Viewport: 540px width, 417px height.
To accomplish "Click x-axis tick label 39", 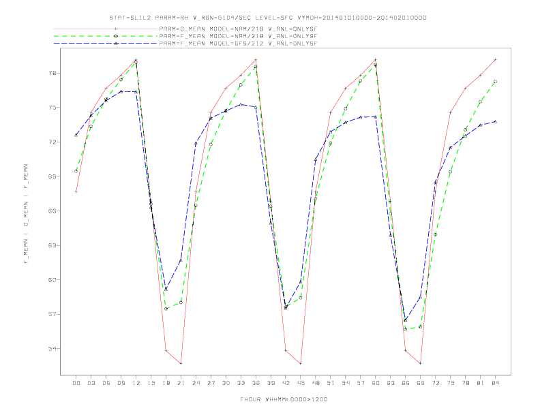I will (271, 383).
